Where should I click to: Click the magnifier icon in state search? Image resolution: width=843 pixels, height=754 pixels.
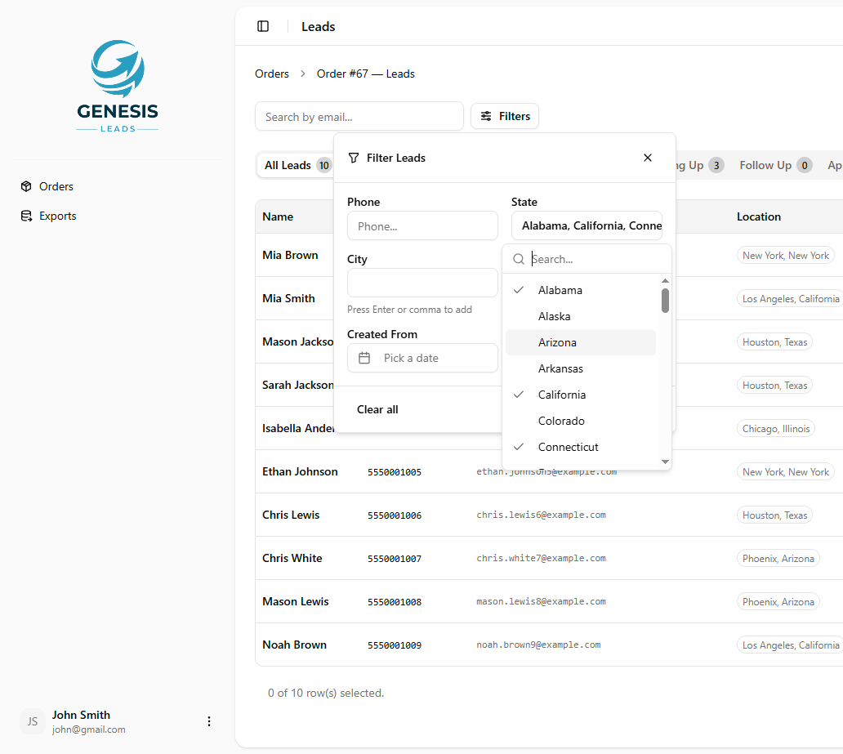click(x=518, y=259)
